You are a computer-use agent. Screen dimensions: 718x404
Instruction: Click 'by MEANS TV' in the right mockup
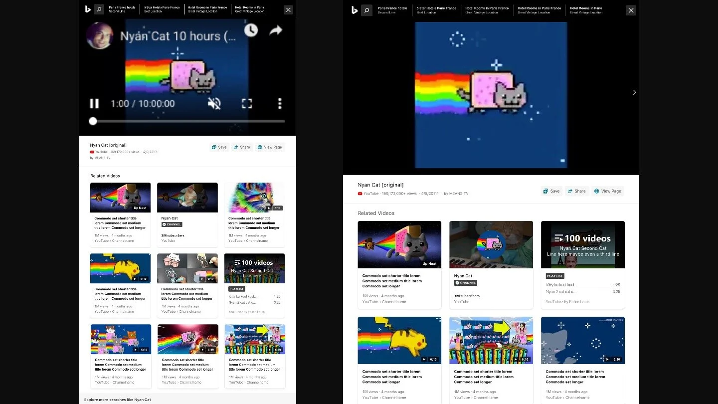(456, 194)
